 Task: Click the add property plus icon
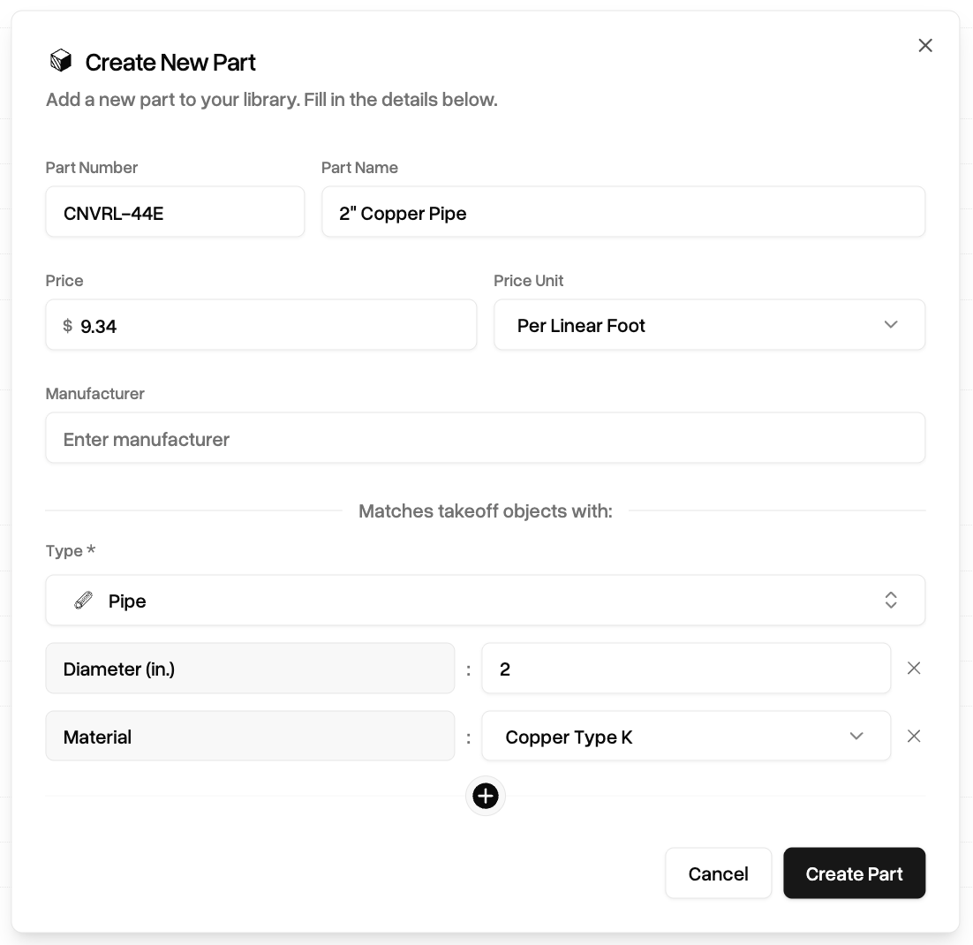pyautogui.click(x=486, y=796)
